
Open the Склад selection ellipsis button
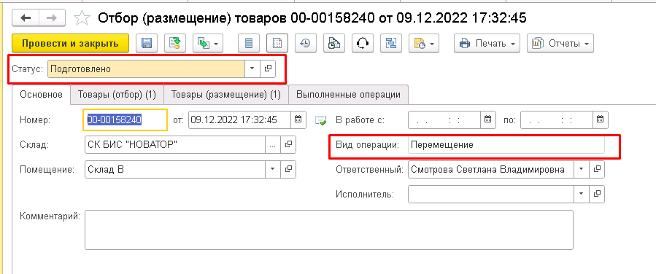[x=272, y=144]
